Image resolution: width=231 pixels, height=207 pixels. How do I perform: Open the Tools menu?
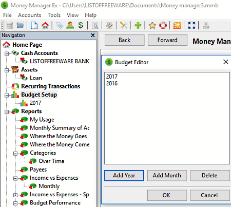pyautogui.click(x=54, y=15)
